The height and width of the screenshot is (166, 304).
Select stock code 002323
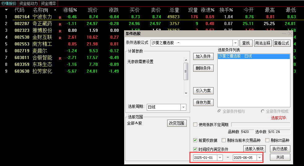click(x=22, y=30)
